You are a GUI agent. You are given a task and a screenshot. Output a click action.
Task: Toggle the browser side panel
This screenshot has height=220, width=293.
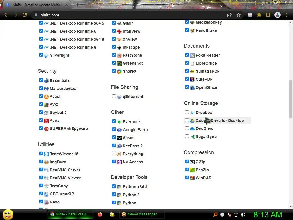(268, 15)
